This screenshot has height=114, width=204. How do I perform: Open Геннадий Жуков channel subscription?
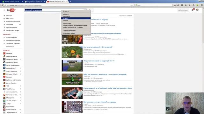click(x=12, y=56)
